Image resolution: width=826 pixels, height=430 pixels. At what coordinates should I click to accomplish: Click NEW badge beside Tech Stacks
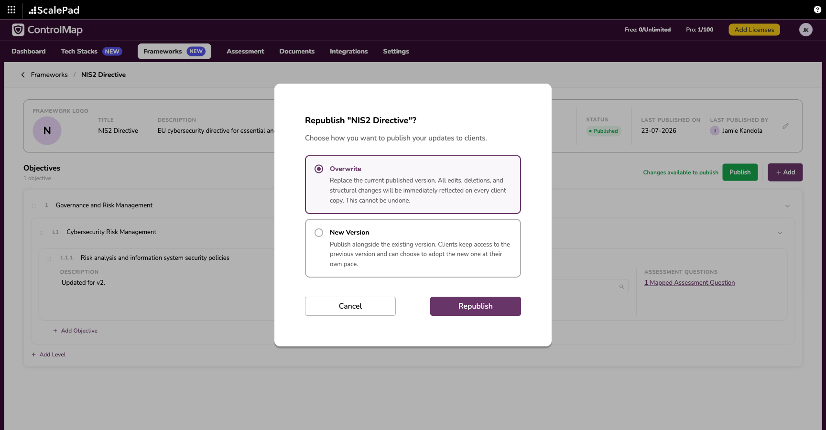[112, 51]
